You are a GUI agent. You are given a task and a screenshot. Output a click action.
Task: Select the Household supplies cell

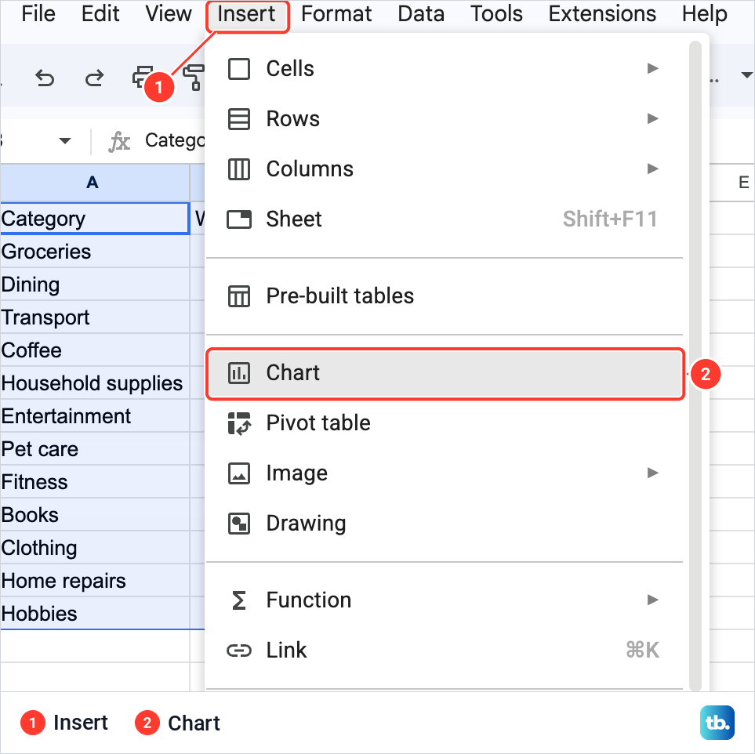coord(94,383)
